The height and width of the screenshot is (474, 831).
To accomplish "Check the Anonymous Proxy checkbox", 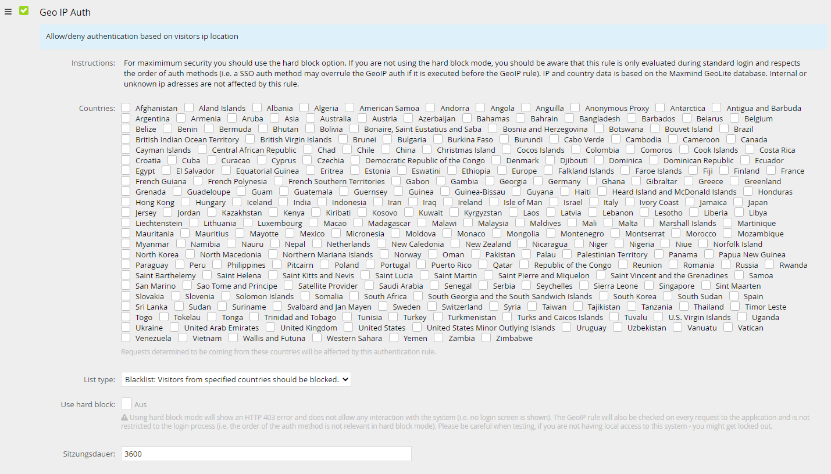I will click(575, 107).
